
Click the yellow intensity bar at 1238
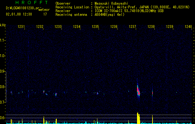(152, 119)
